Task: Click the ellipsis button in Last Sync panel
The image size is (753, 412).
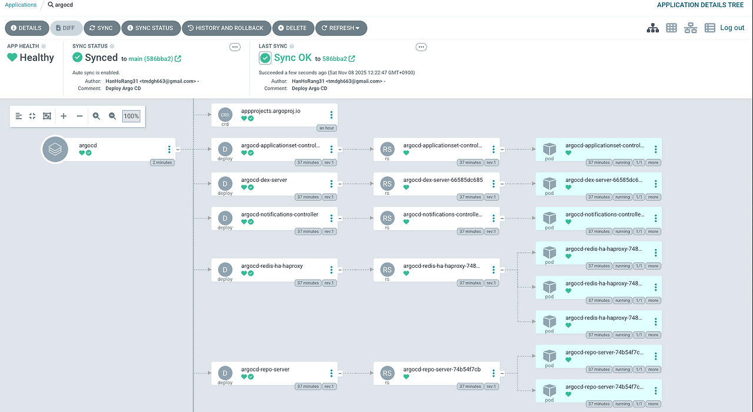Action: [421, 47]
